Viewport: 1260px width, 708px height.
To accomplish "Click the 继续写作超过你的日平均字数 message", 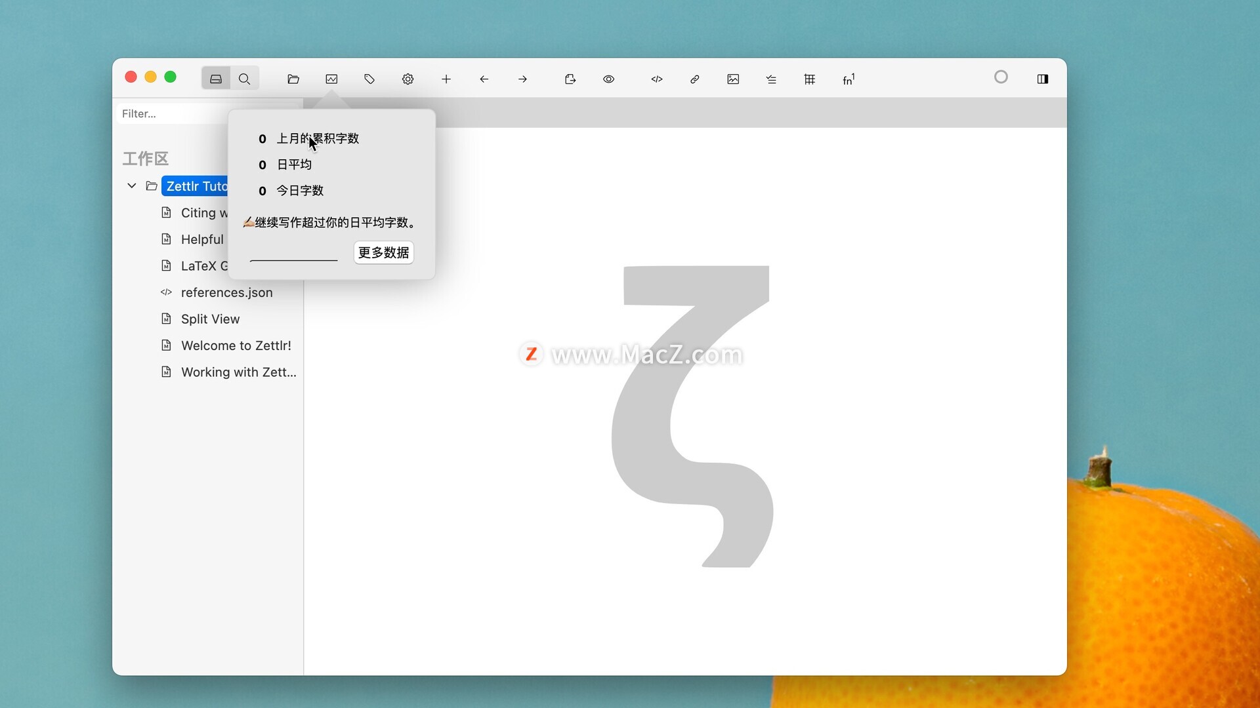I will click(x=330, y=222).
